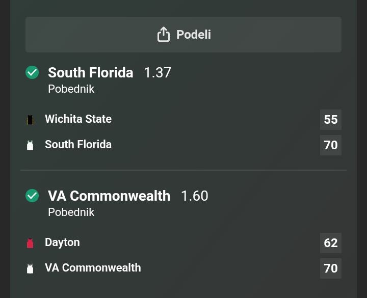
Task: Click Dayton's score box showing 62
Action: (330, 243)
